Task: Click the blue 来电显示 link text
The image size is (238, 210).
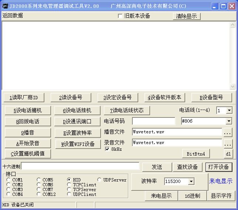Action: [221, 181]
